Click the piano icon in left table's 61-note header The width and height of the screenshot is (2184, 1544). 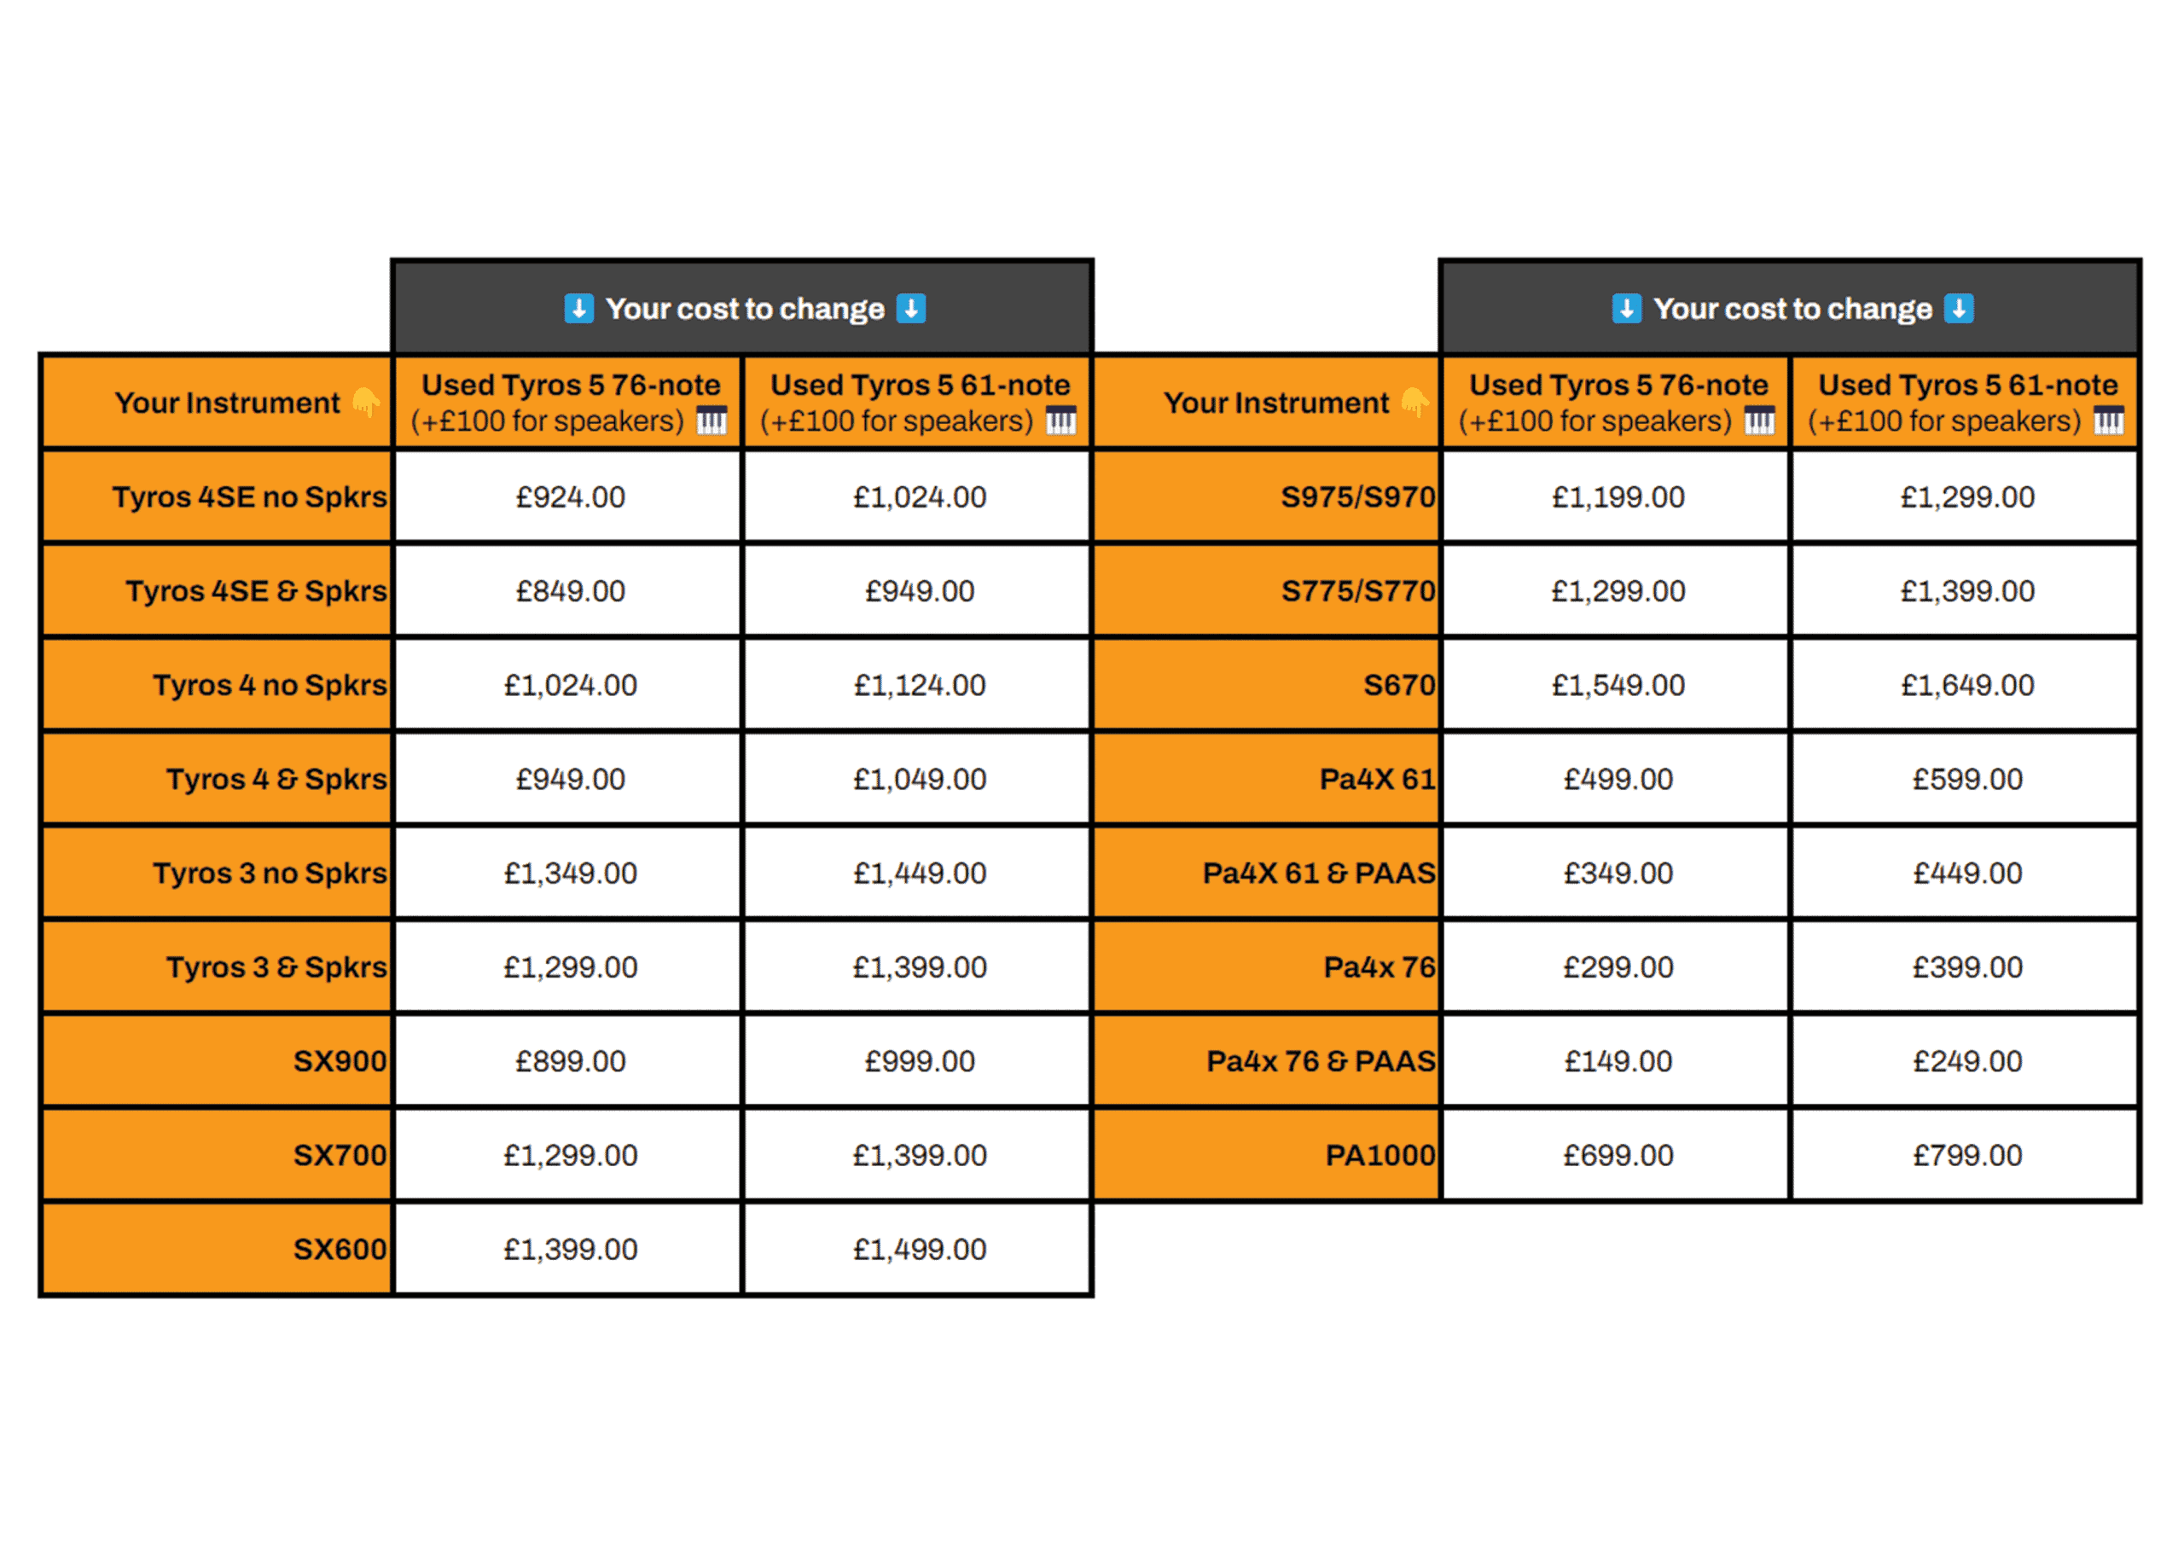pos(1060,421)
